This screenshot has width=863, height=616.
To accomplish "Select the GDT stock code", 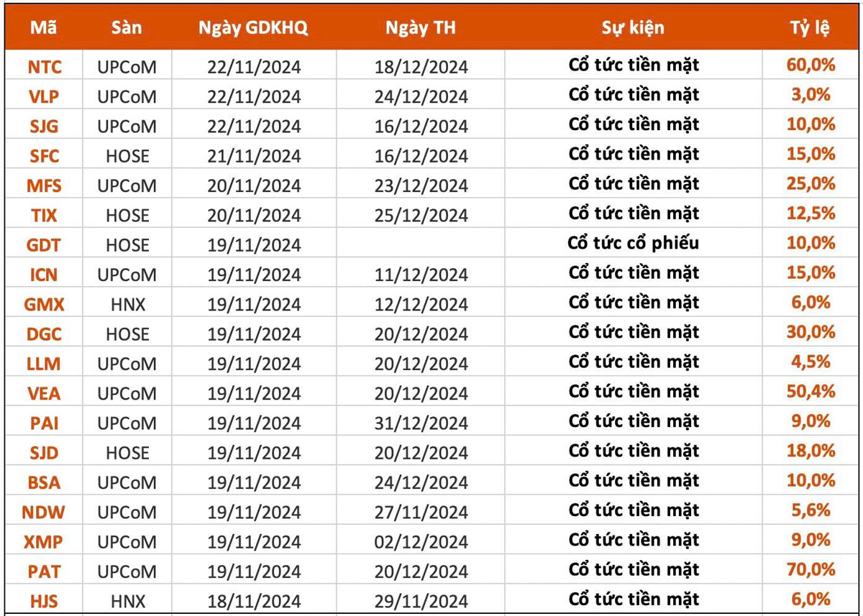I will point(45,245).
